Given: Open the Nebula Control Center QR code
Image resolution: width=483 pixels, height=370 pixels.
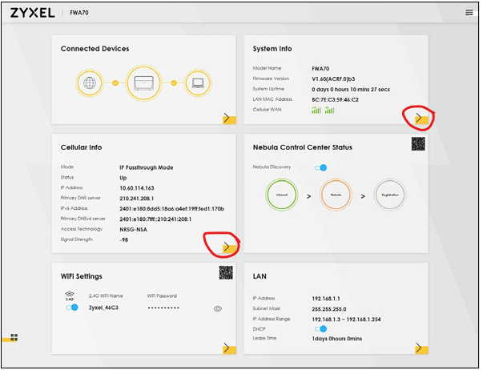Looking at the screenshot, I should click(x=418, y=144).
